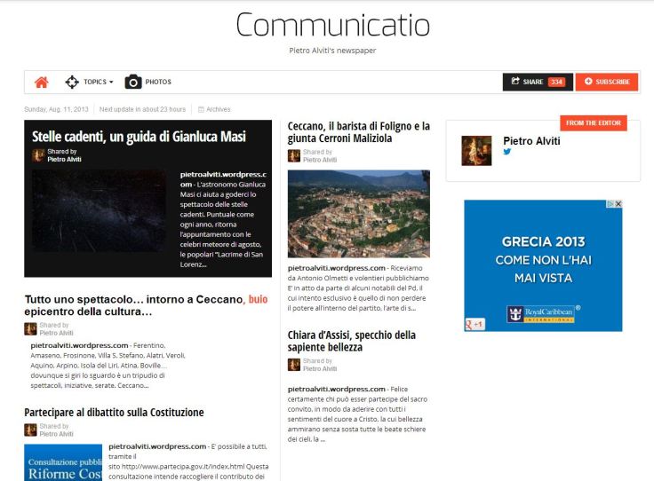
Task: Click the Twitter bird icon under Pietro Alviti
Action: tap(507, 152)
